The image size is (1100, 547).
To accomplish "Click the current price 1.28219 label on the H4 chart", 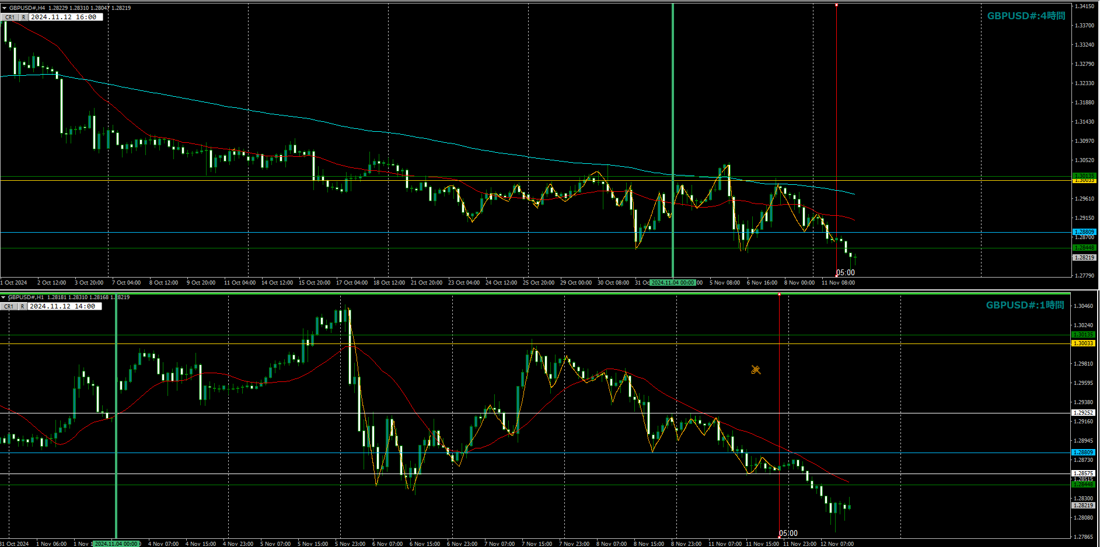I will pos(1084,257).
